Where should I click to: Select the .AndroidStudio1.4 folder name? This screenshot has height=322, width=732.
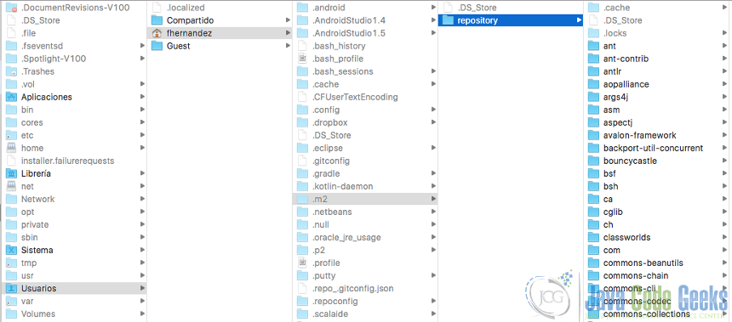click(349, 20)
